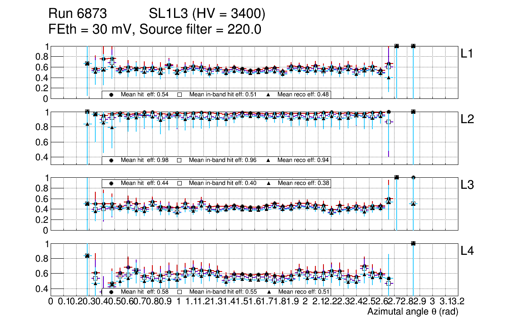Viewport: 509px width, 329px height.
Task: Click 'Mean hit eff: 0.54' legend text
Action: (145, 95)
